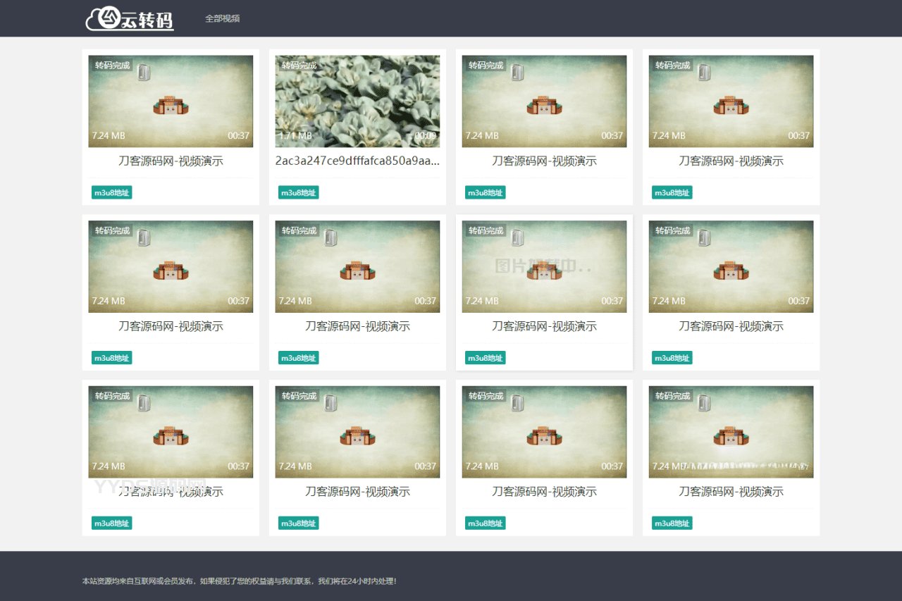The width and height of the screenshot is (902, 601).
Task: Open the last thumbnail in the bottom row
Action: point(731,432)
